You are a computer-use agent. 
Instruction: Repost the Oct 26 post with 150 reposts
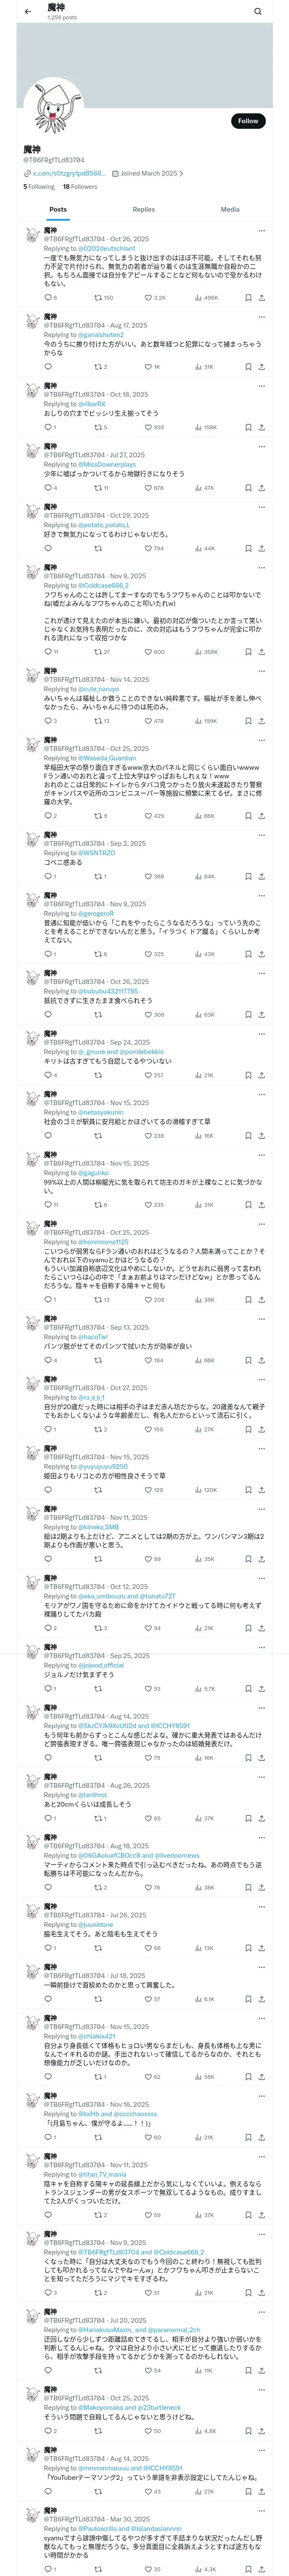(104, 298)
